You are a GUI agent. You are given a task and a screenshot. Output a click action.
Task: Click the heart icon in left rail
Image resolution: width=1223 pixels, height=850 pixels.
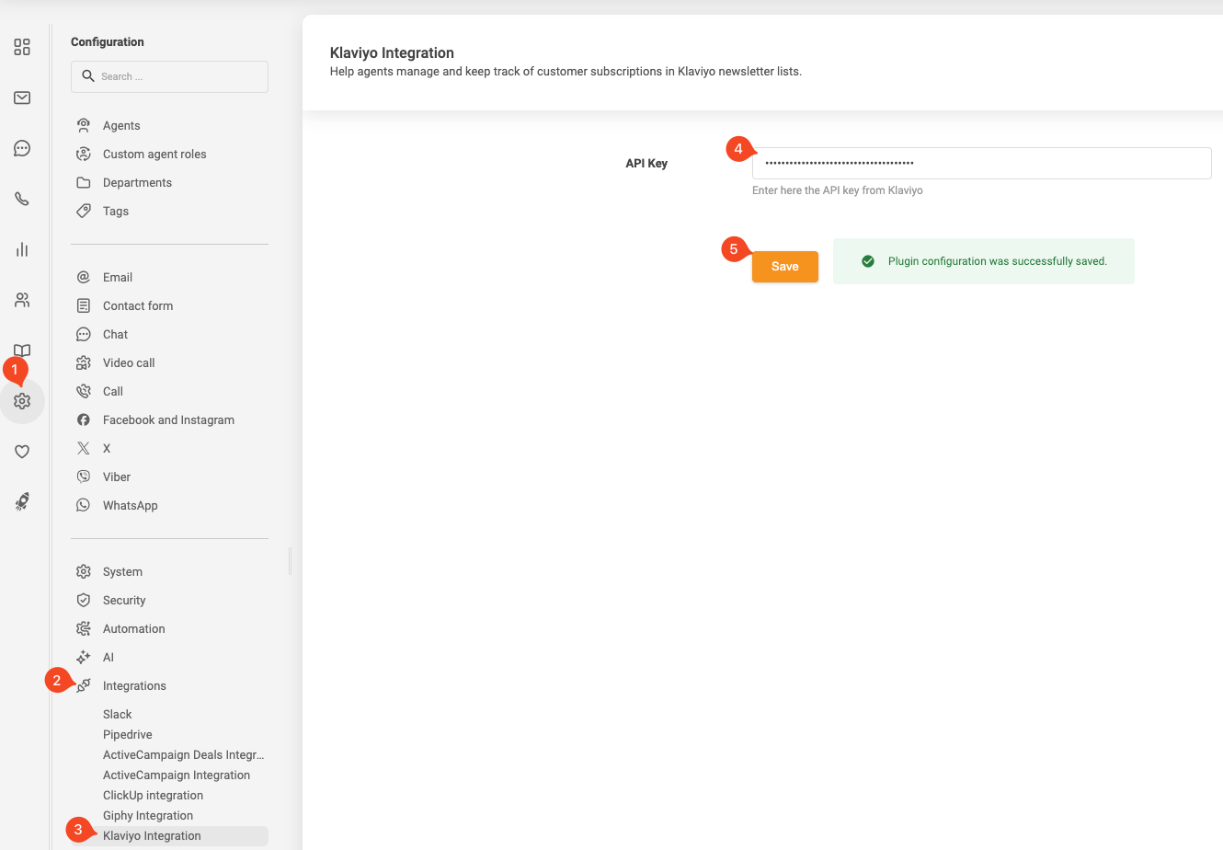pos(22,452)
